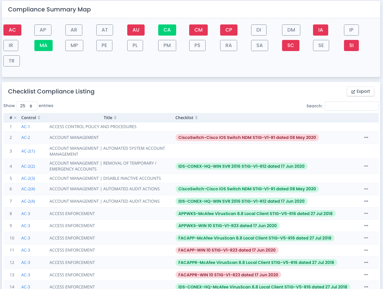Open the Show entries dropdown

click(x=27, y=106)
